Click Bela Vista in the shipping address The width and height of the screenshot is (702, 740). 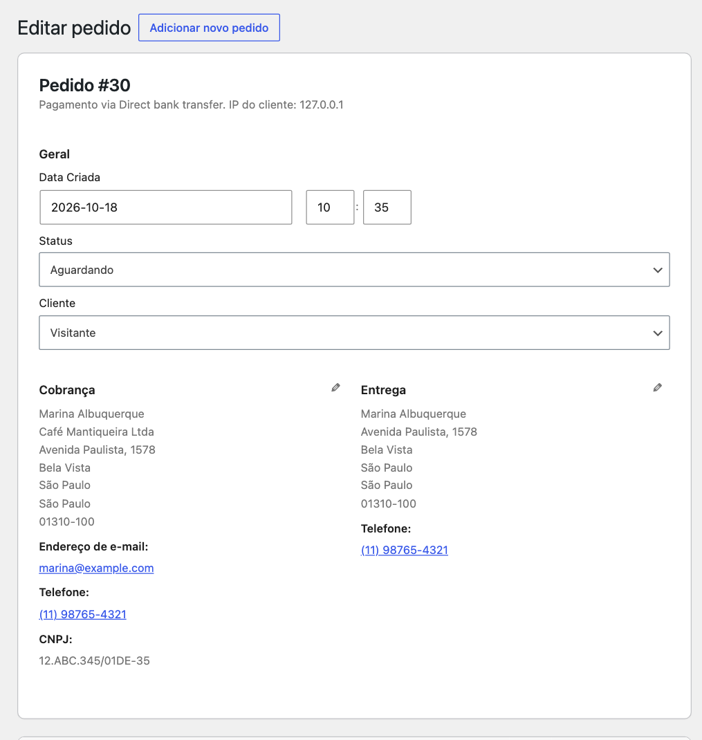(x=387, y=450)
